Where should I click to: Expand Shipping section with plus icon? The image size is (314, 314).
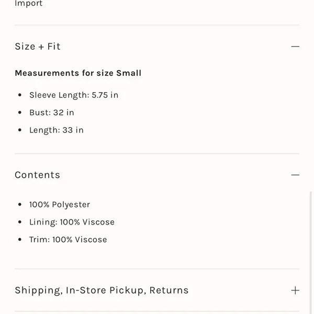point(295,290)
